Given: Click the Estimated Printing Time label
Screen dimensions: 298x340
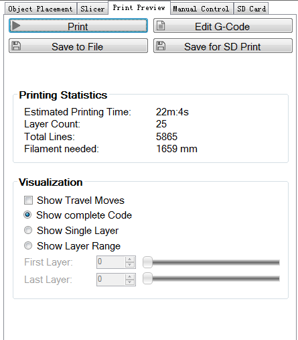Looking at the screenshot, I should coord(78,112).
